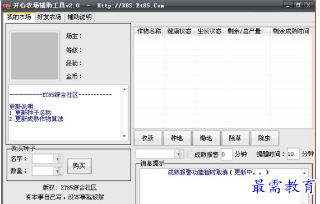Click the 消息提示 scrollbar up arrow

[x=304, y=173]
